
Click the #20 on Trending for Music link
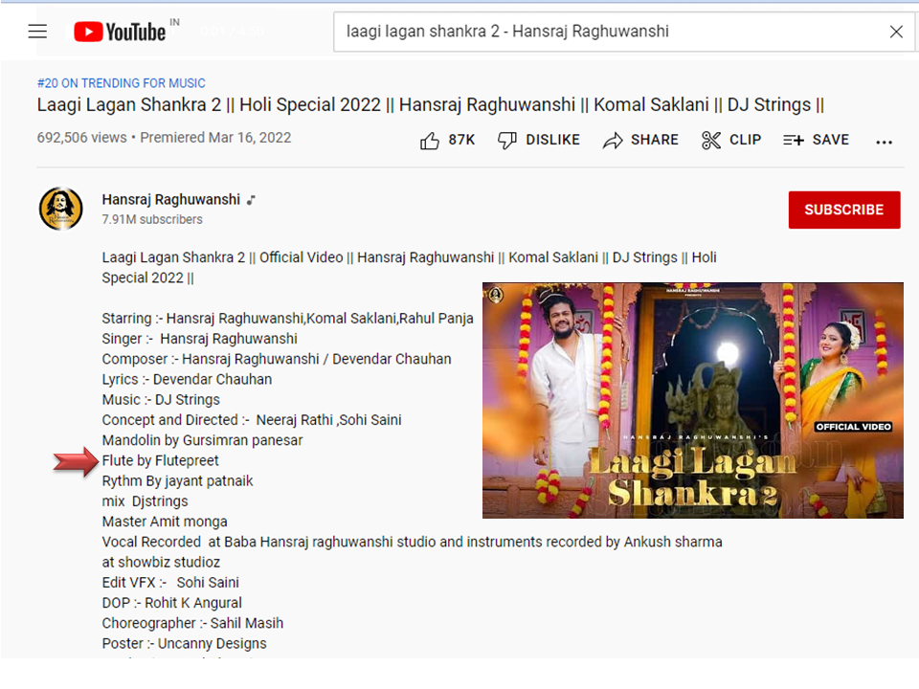point(121,83)
